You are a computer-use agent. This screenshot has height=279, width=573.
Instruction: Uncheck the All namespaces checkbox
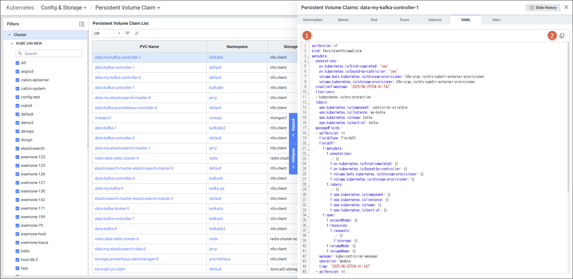coord(17,63)
